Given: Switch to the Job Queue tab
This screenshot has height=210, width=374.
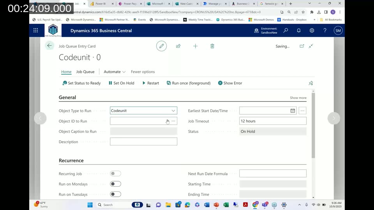Looking at the screenshot, I should click(85, 72).
